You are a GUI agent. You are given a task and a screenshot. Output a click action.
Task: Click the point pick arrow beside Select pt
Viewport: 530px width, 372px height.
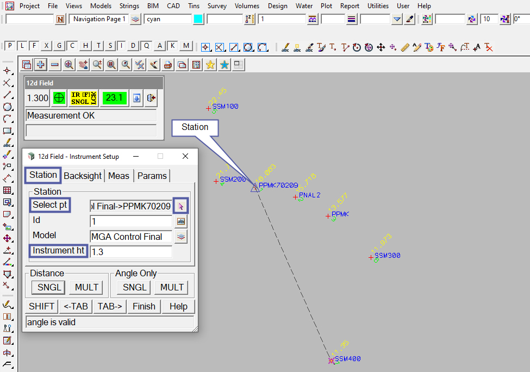tap(181, 206)
